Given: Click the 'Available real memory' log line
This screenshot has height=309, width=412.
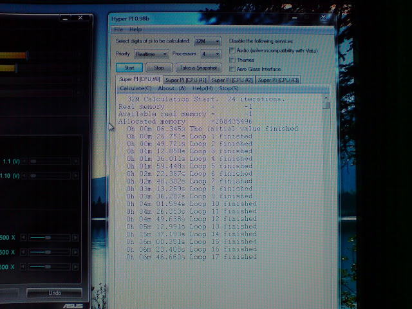Looking at the screenshot, I should coord(185,114).
